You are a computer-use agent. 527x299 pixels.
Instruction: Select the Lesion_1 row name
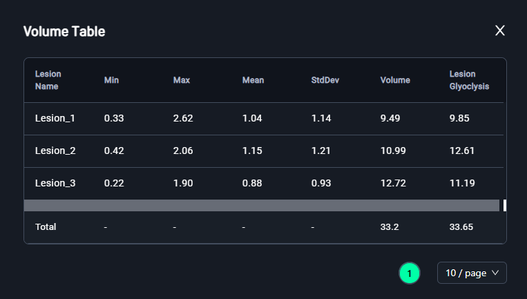click(x=55, y=118)
